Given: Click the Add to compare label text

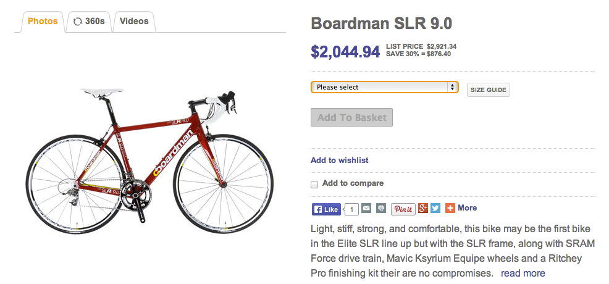Looking at the screenshot, I should pos(353,183).
